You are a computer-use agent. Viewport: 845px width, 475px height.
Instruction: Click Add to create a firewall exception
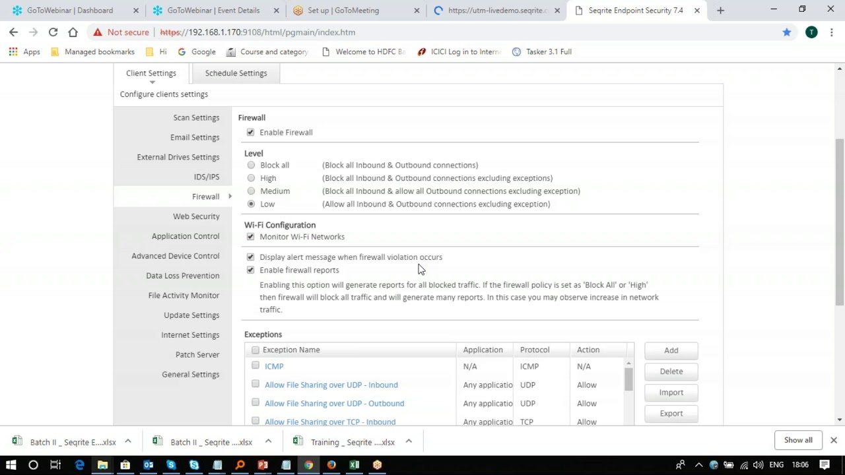tap(671, 350)
